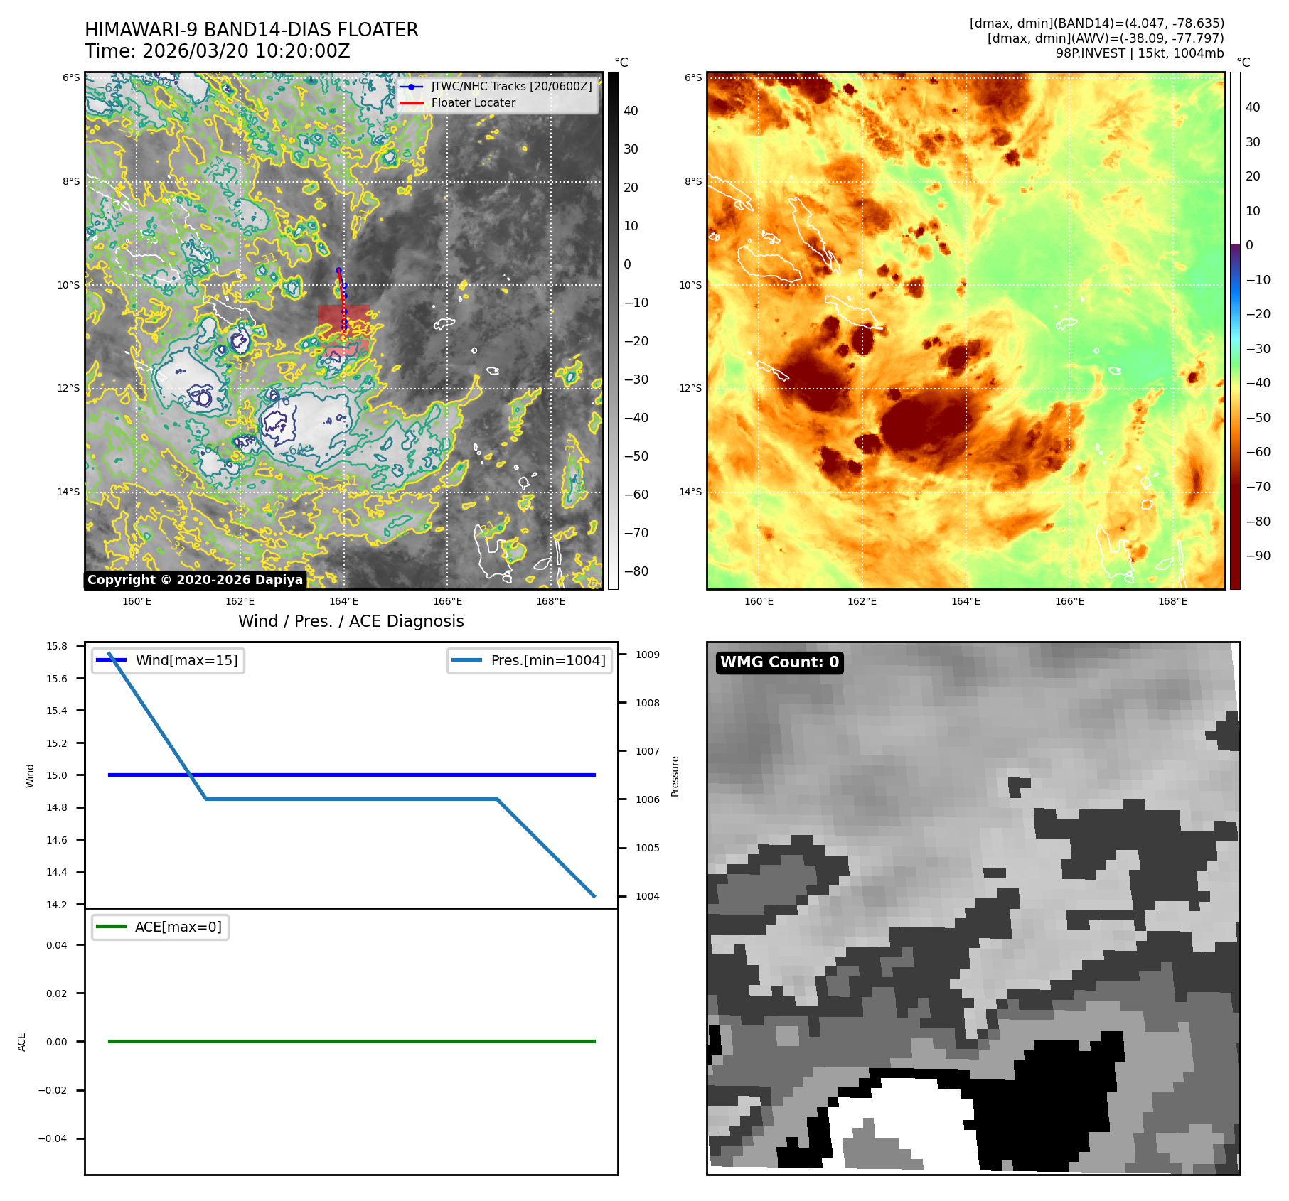Click the horizontal blue wind line at 15.0
This screenshot has height=1201, width=1289.
tap(351, 775)
